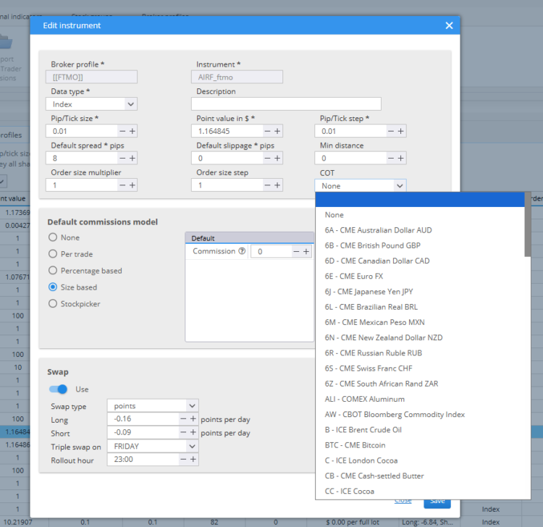Decrease Long swap points with minus
Image resolution: width=543 pixels, height=527 pixels.
[183, 419]
